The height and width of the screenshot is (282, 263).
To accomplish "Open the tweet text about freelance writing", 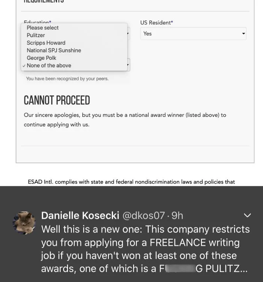I will 145,249.
